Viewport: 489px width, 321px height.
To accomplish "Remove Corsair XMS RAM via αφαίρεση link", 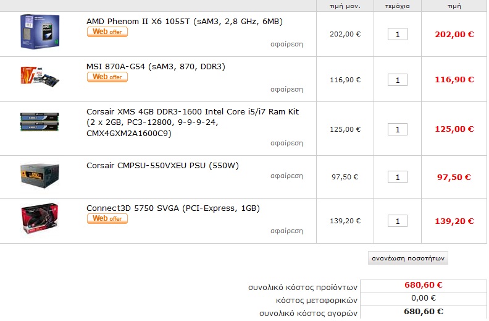I will (x=286, y=143).
